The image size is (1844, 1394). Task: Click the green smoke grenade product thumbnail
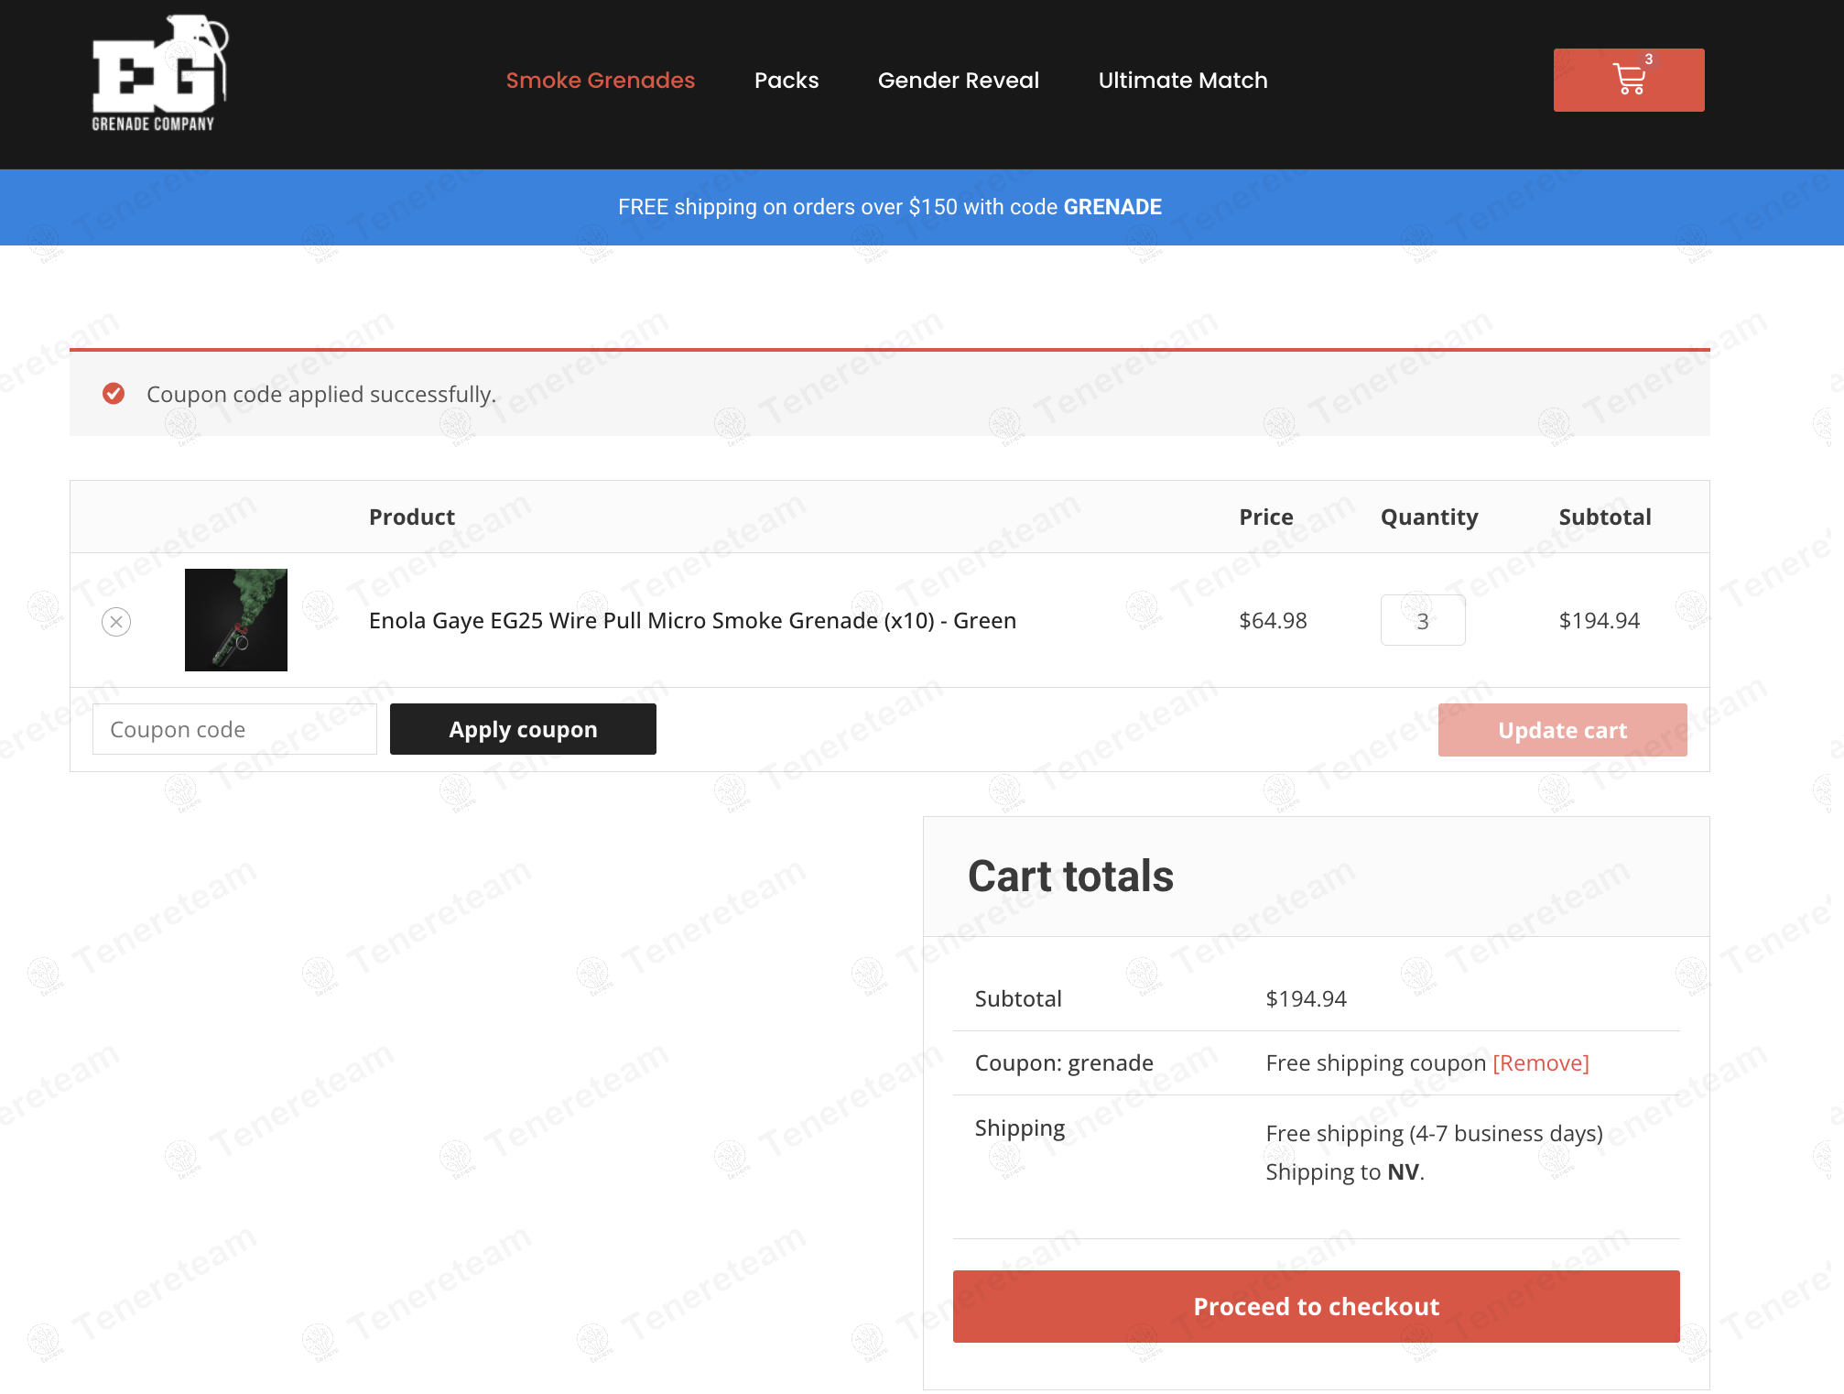point(236,620)
